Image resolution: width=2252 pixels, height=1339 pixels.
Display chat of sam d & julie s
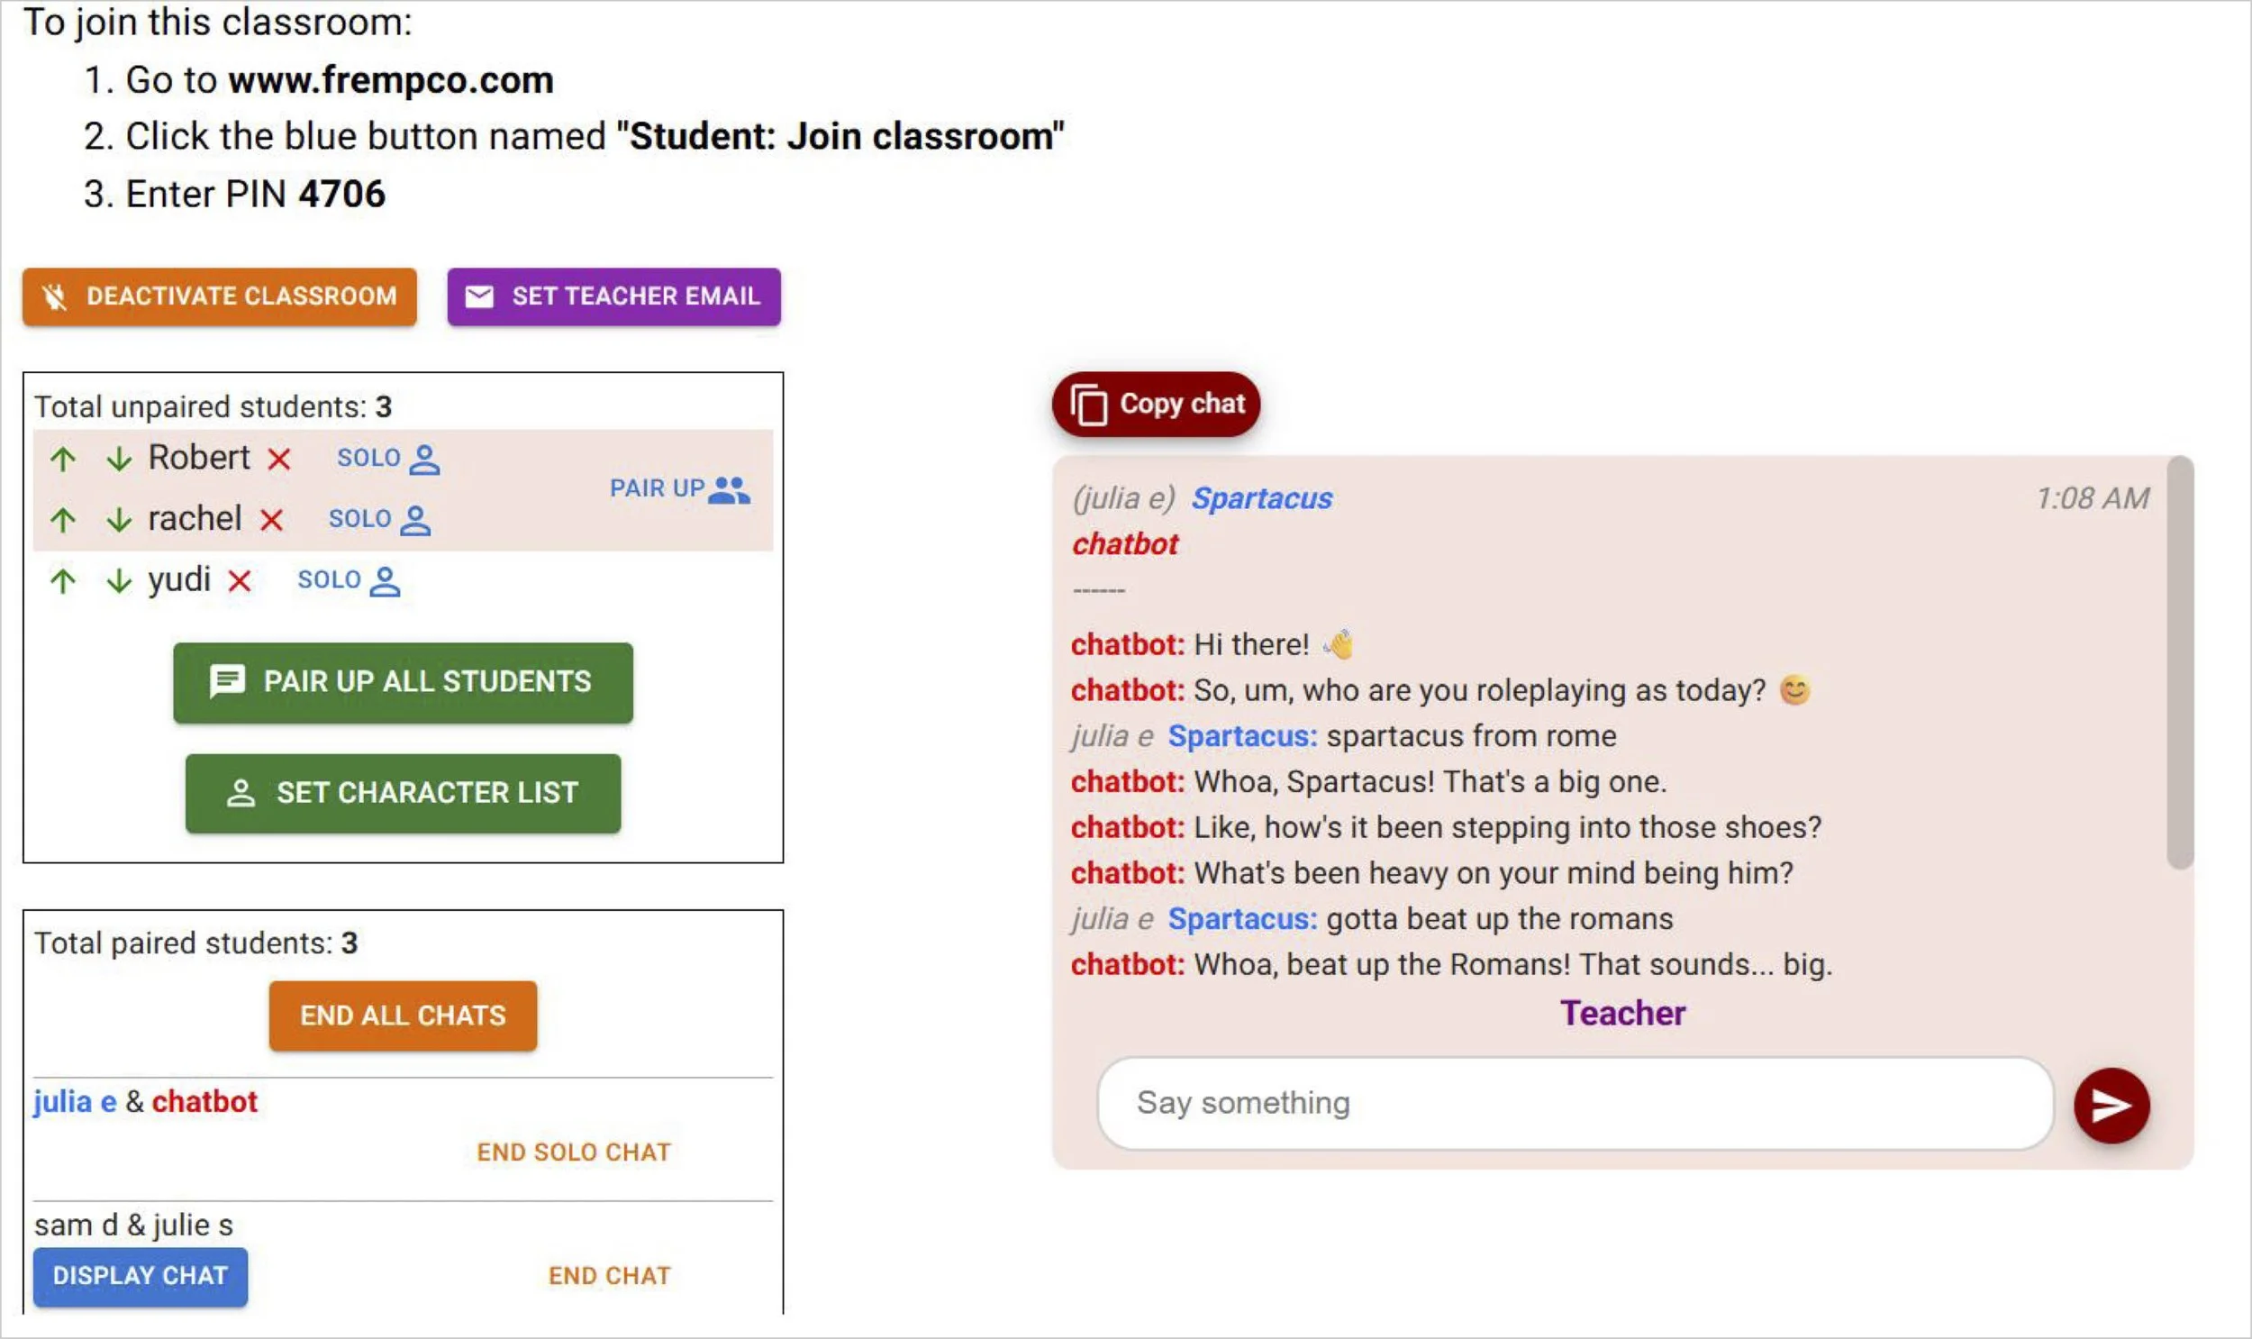tap(140, 1276)
